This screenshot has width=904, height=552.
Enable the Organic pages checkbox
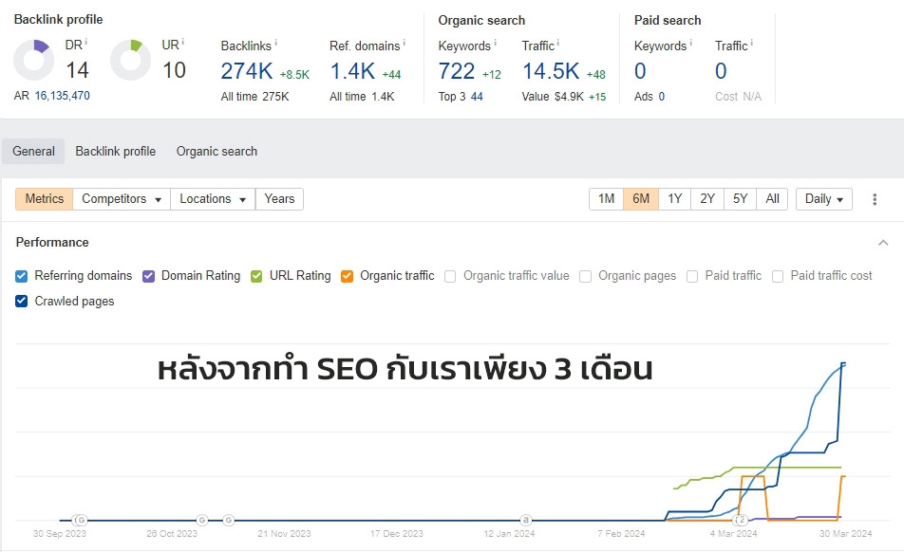click(x=587, y=276)
